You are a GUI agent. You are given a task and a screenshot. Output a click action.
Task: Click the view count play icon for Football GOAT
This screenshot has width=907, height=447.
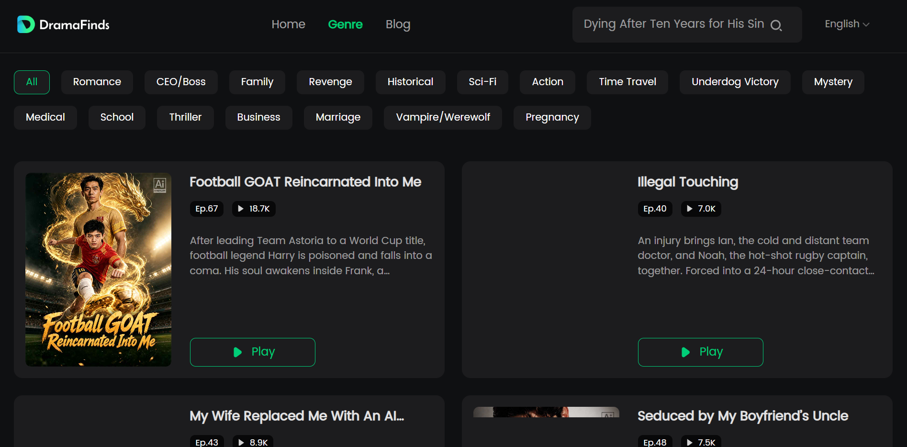(x=241, y=209)
